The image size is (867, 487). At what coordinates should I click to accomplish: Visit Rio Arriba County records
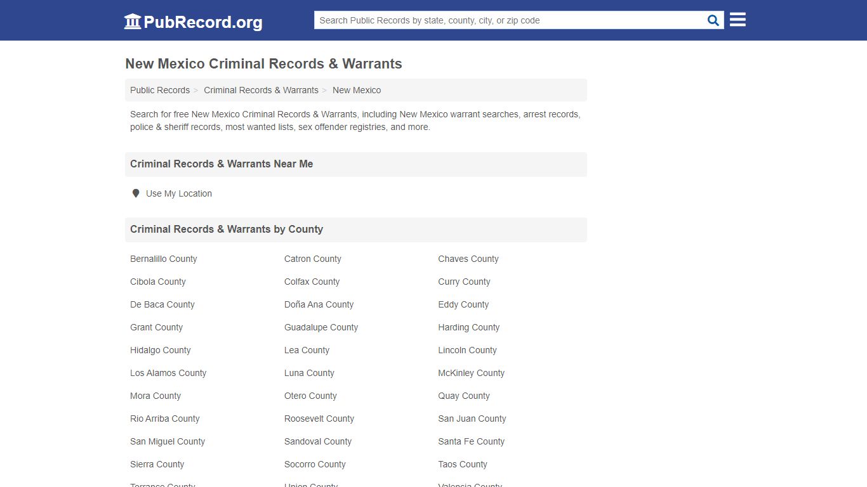point(165,419)
